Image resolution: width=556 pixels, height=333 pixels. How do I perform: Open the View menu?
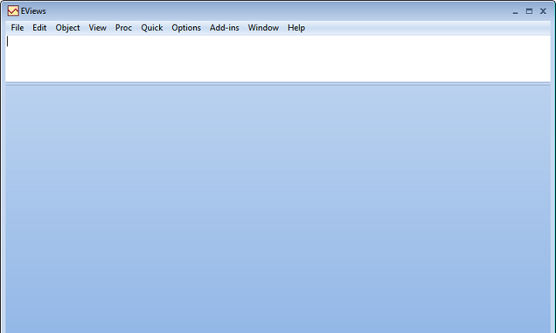[97, 28]
